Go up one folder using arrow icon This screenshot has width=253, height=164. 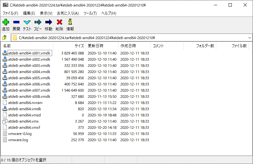pyautogui.click(x=5, y=37)
